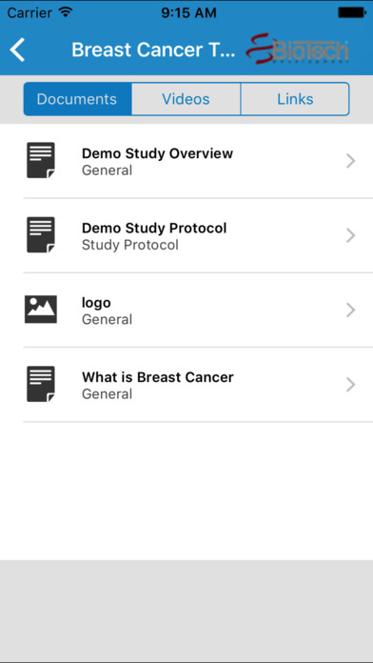Viewport: 373px width, 663px height.
Task: Open chevron next to logo item
Action: pos(350,310)
